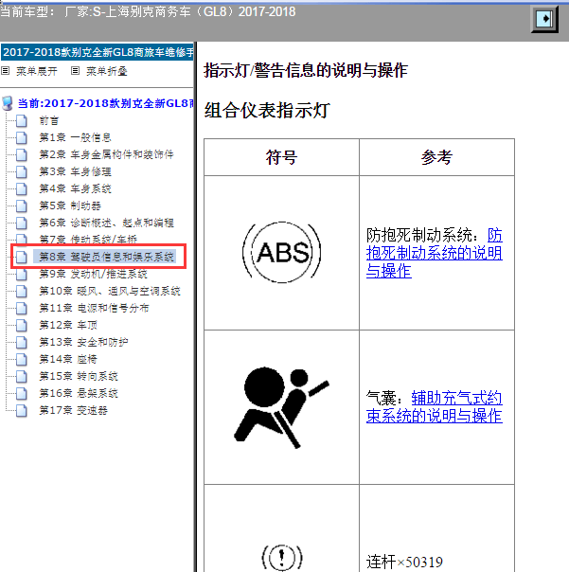Click the 符号 column header
This screenshot has width=569, height=572.
pyautogui.click(x=281, y=157)
